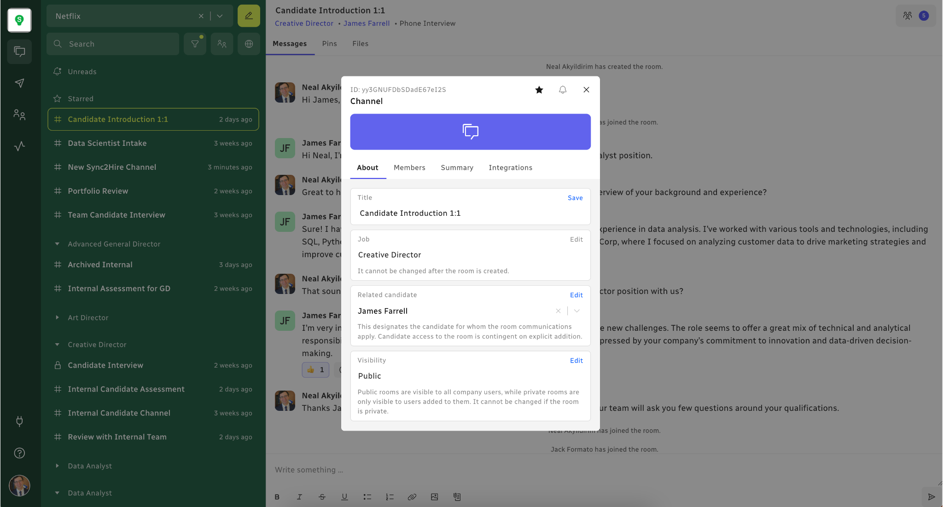The width and height of the screenshot is (943, 507).
Task: Open the filter icon next to search
Action: 195,44
